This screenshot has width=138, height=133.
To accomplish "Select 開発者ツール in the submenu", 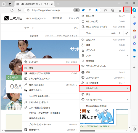I will pyautogui.click(x=51, y=130).
